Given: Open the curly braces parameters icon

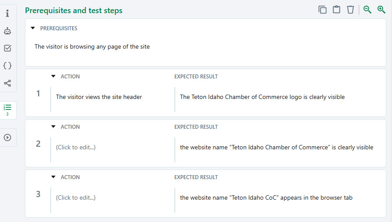Looking at the screenshot, I should click(7, 66).
